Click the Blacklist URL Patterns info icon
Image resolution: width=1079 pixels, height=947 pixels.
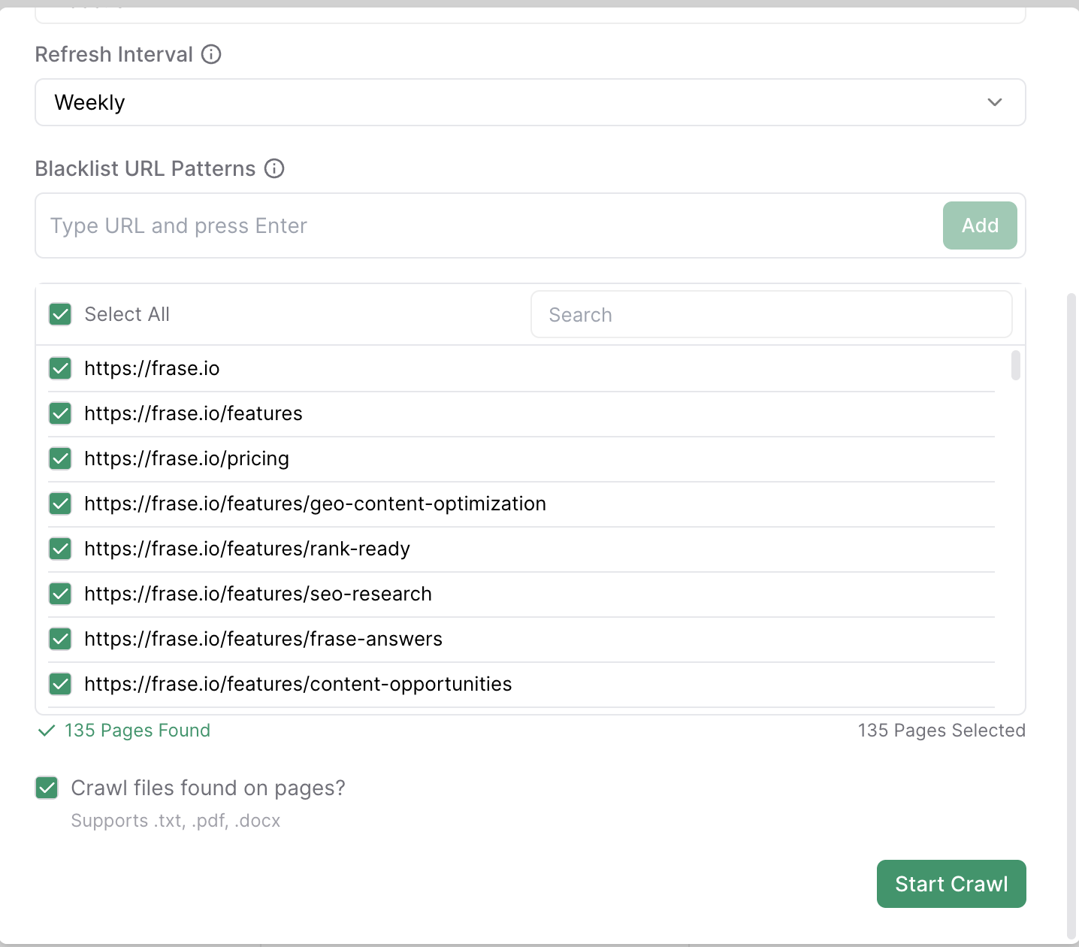click(x=274, y=168)
